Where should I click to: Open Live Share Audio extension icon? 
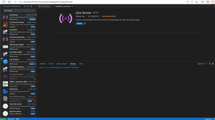pos(5,54)
